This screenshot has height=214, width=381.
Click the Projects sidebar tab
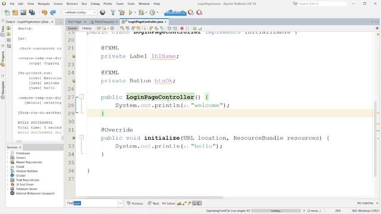pyautogui.click(x=2, y=58)
